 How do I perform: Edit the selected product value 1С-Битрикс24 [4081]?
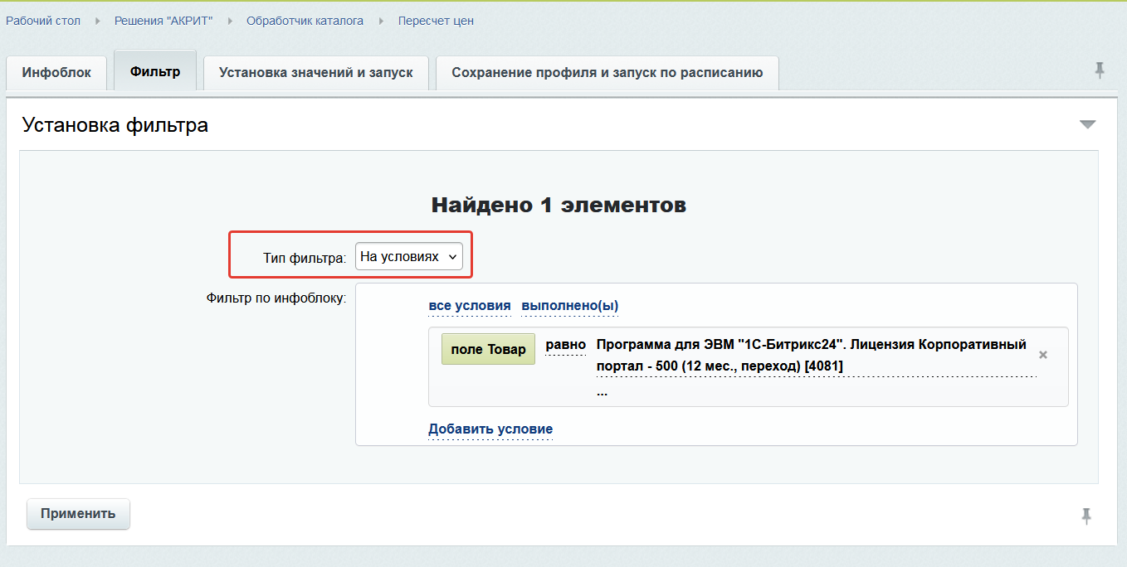811,355
